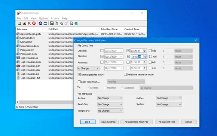
Task: Open the Options menu
Action: pyautogui.click(x=43, y=18)
